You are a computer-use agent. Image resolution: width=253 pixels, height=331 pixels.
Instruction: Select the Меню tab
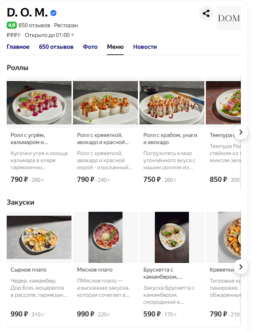click(115, 47)
